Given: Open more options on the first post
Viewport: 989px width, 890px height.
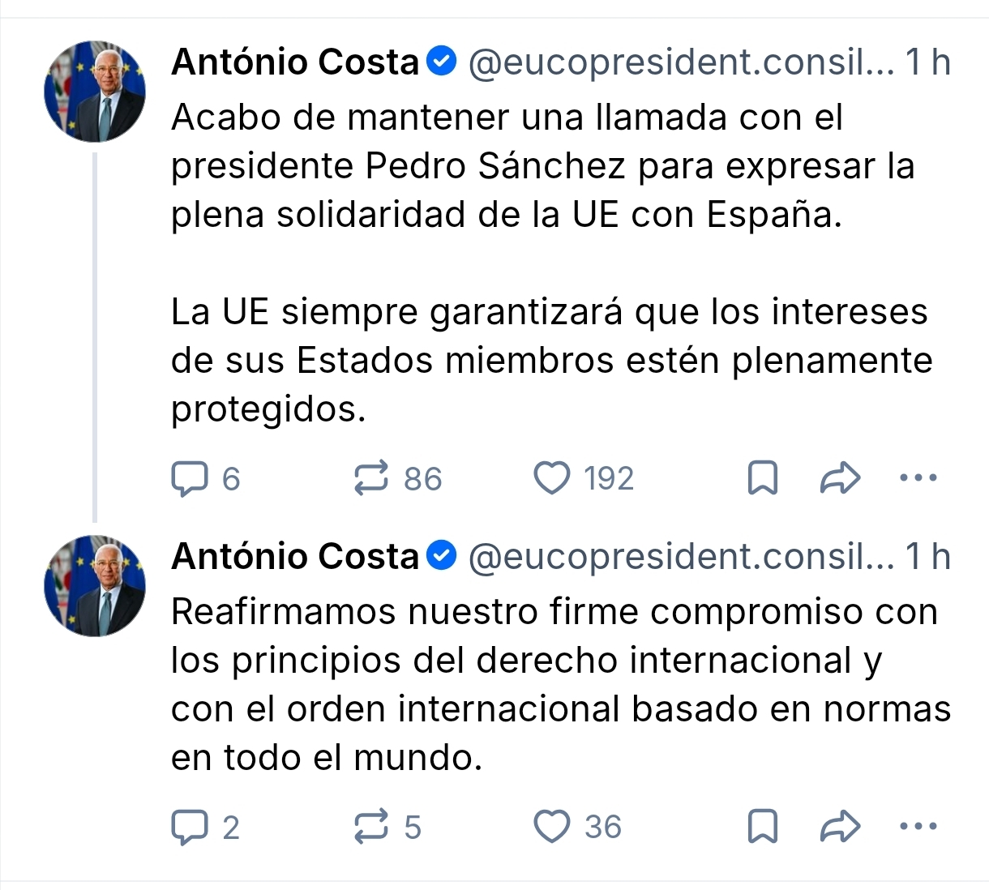Looking at the screenshot, I should click(x=918, y=478).
